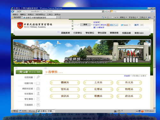Open the Print icon dropdown arrow
The image size is (160, 120).
pyautogui.click(x=118, y=17)
